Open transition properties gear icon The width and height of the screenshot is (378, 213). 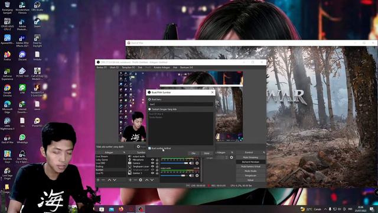click(x=232, y=157)
